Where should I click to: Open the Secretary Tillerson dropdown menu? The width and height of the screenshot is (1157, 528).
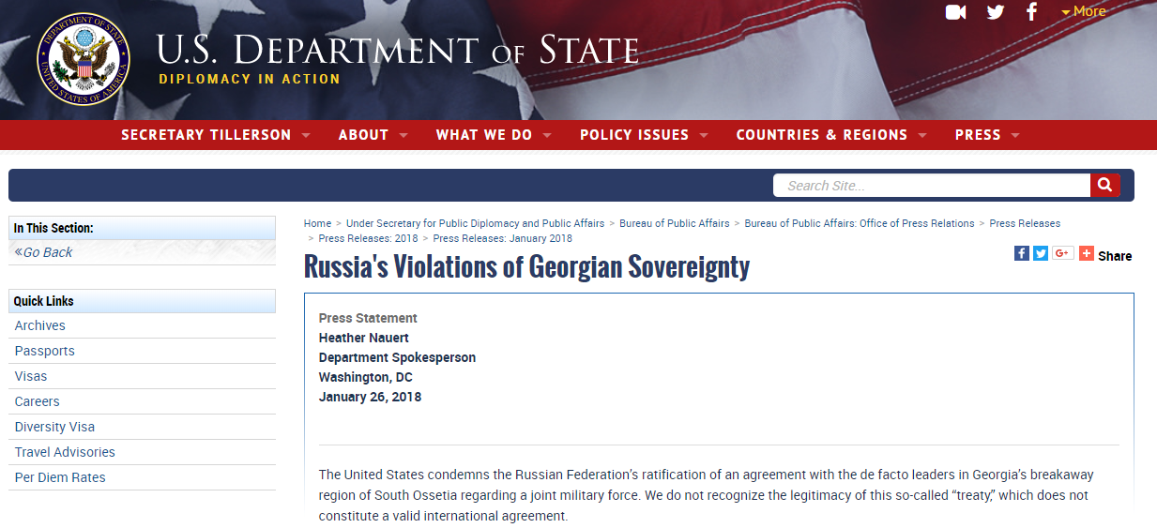click(216, 135)
